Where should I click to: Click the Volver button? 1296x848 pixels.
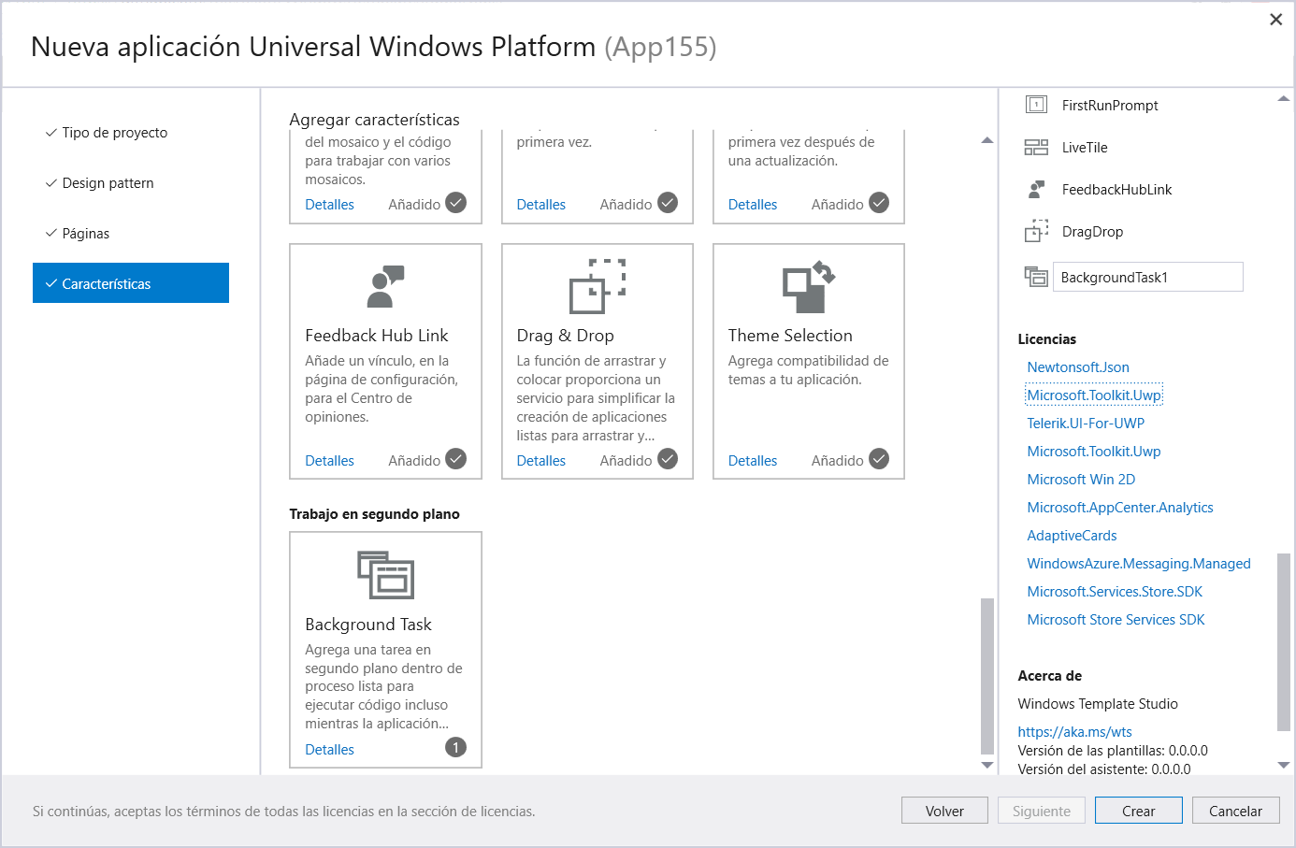(944, 811)
